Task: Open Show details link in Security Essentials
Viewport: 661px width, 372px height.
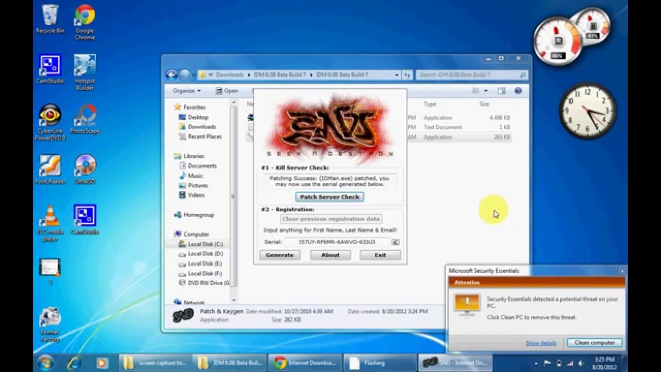Action: [541, 343]
